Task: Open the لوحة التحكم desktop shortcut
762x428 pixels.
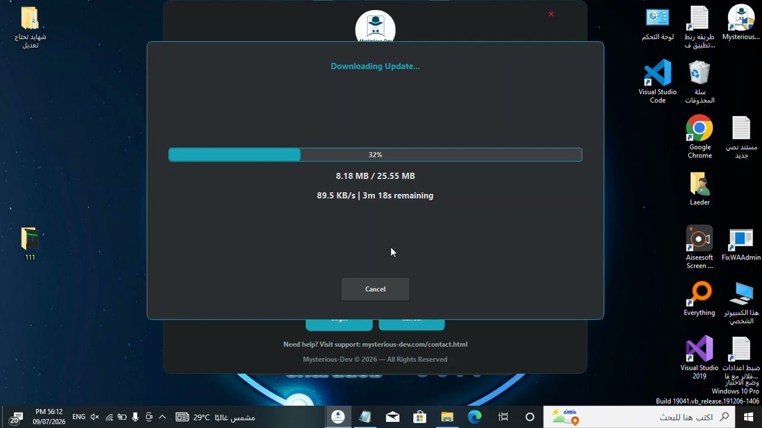Action: pos(658,24)
